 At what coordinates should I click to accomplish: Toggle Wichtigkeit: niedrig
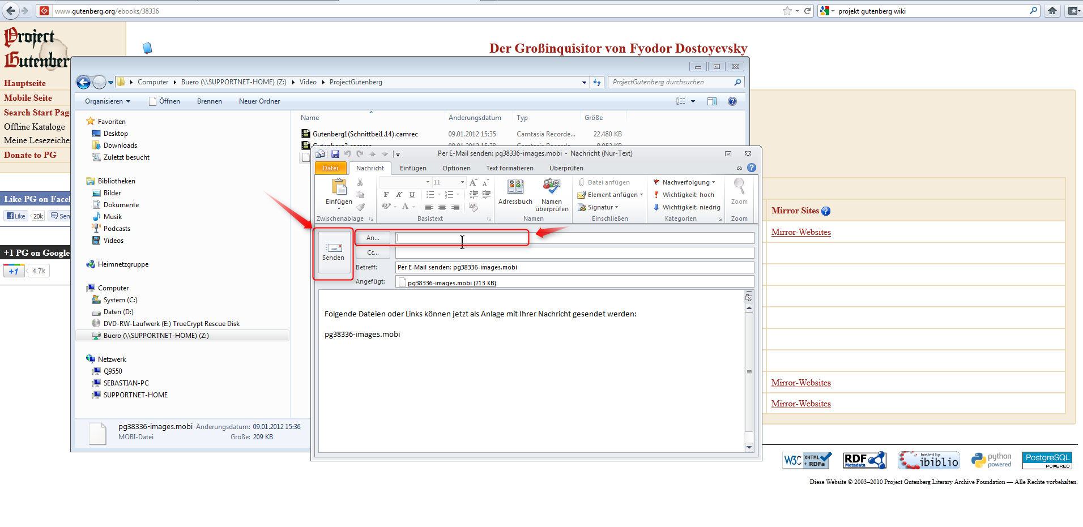687,207
